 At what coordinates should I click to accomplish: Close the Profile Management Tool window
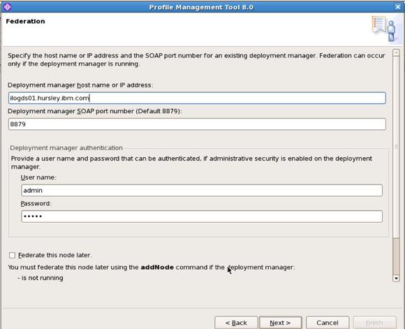pos(398,7)
